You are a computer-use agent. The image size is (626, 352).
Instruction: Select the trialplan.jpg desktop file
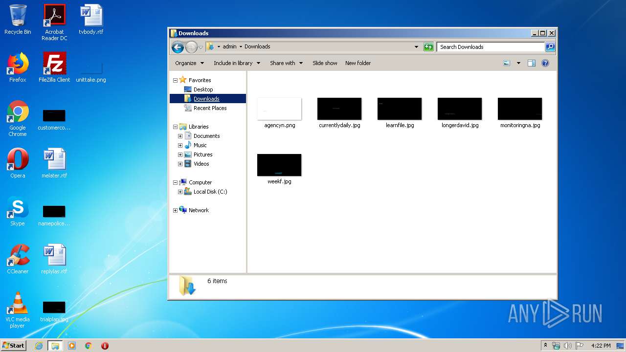[x=54, y=311]
